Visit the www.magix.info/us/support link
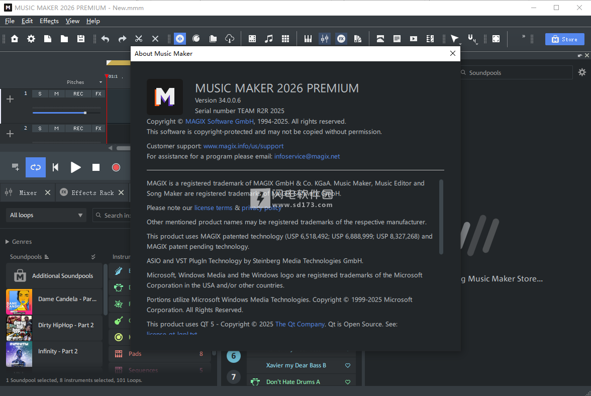This screenshot has height=396, width=591. [243, 146]
